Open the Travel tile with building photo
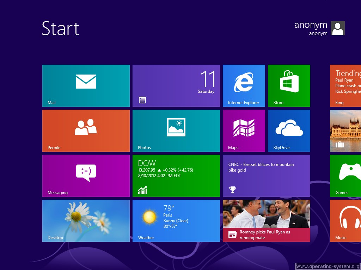Screen dimensions: 361x270 pos(345,130)
